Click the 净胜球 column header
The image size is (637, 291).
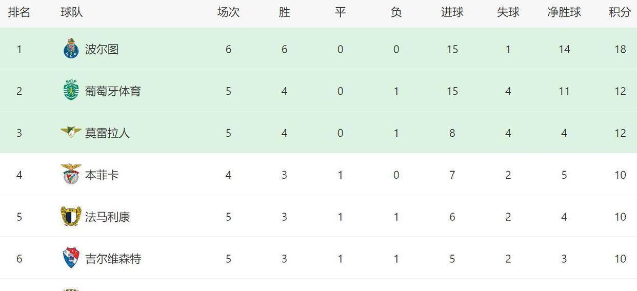click(x=564, y=12)
